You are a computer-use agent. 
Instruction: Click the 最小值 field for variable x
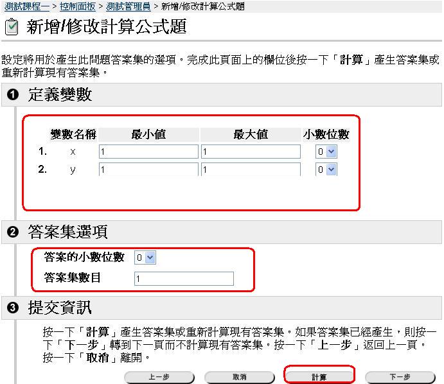click(x=148, y=152)
